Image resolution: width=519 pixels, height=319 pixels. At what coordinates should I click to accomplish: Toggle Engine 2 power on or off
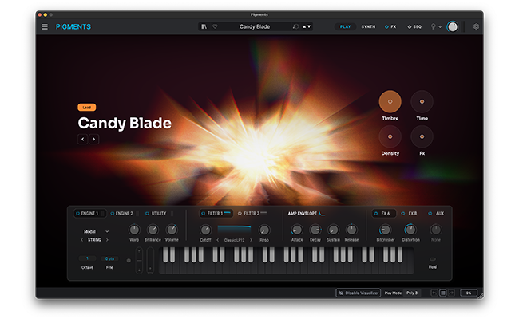click(113, 214)
